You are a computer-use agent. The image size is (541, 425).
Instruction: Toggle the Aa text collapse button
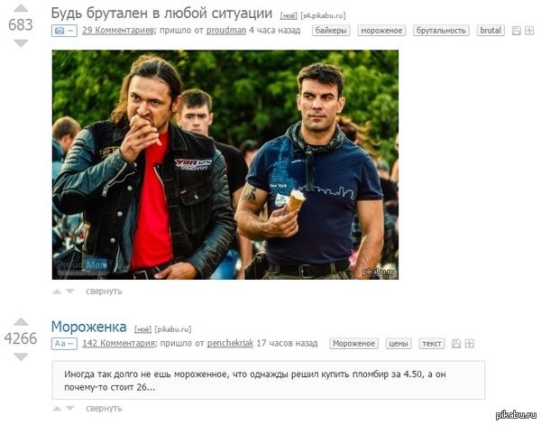point(64,344)
